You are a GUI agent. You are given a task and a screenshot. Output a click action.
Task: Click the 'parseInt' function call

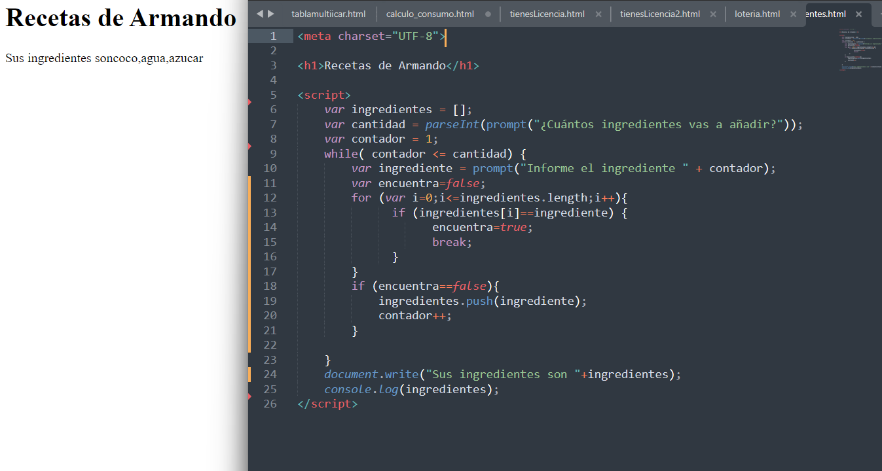coord(452,124)
